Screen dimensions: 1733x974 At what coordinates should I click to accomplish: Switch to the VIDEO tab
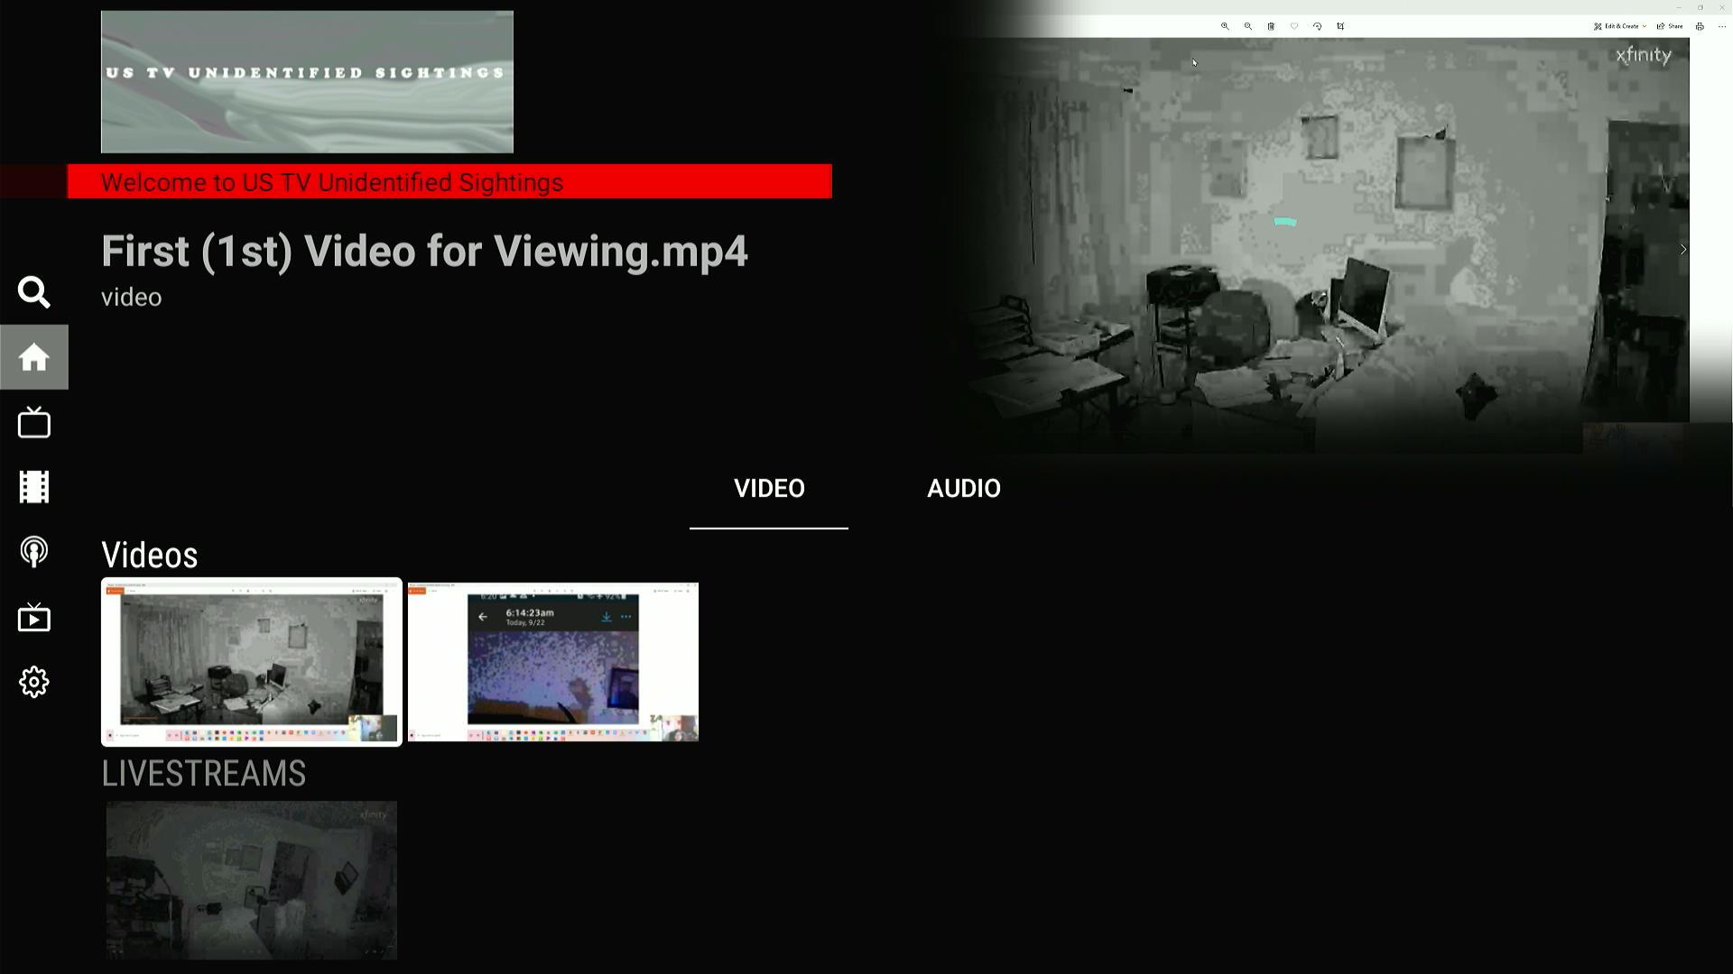[x=769, y=488]
